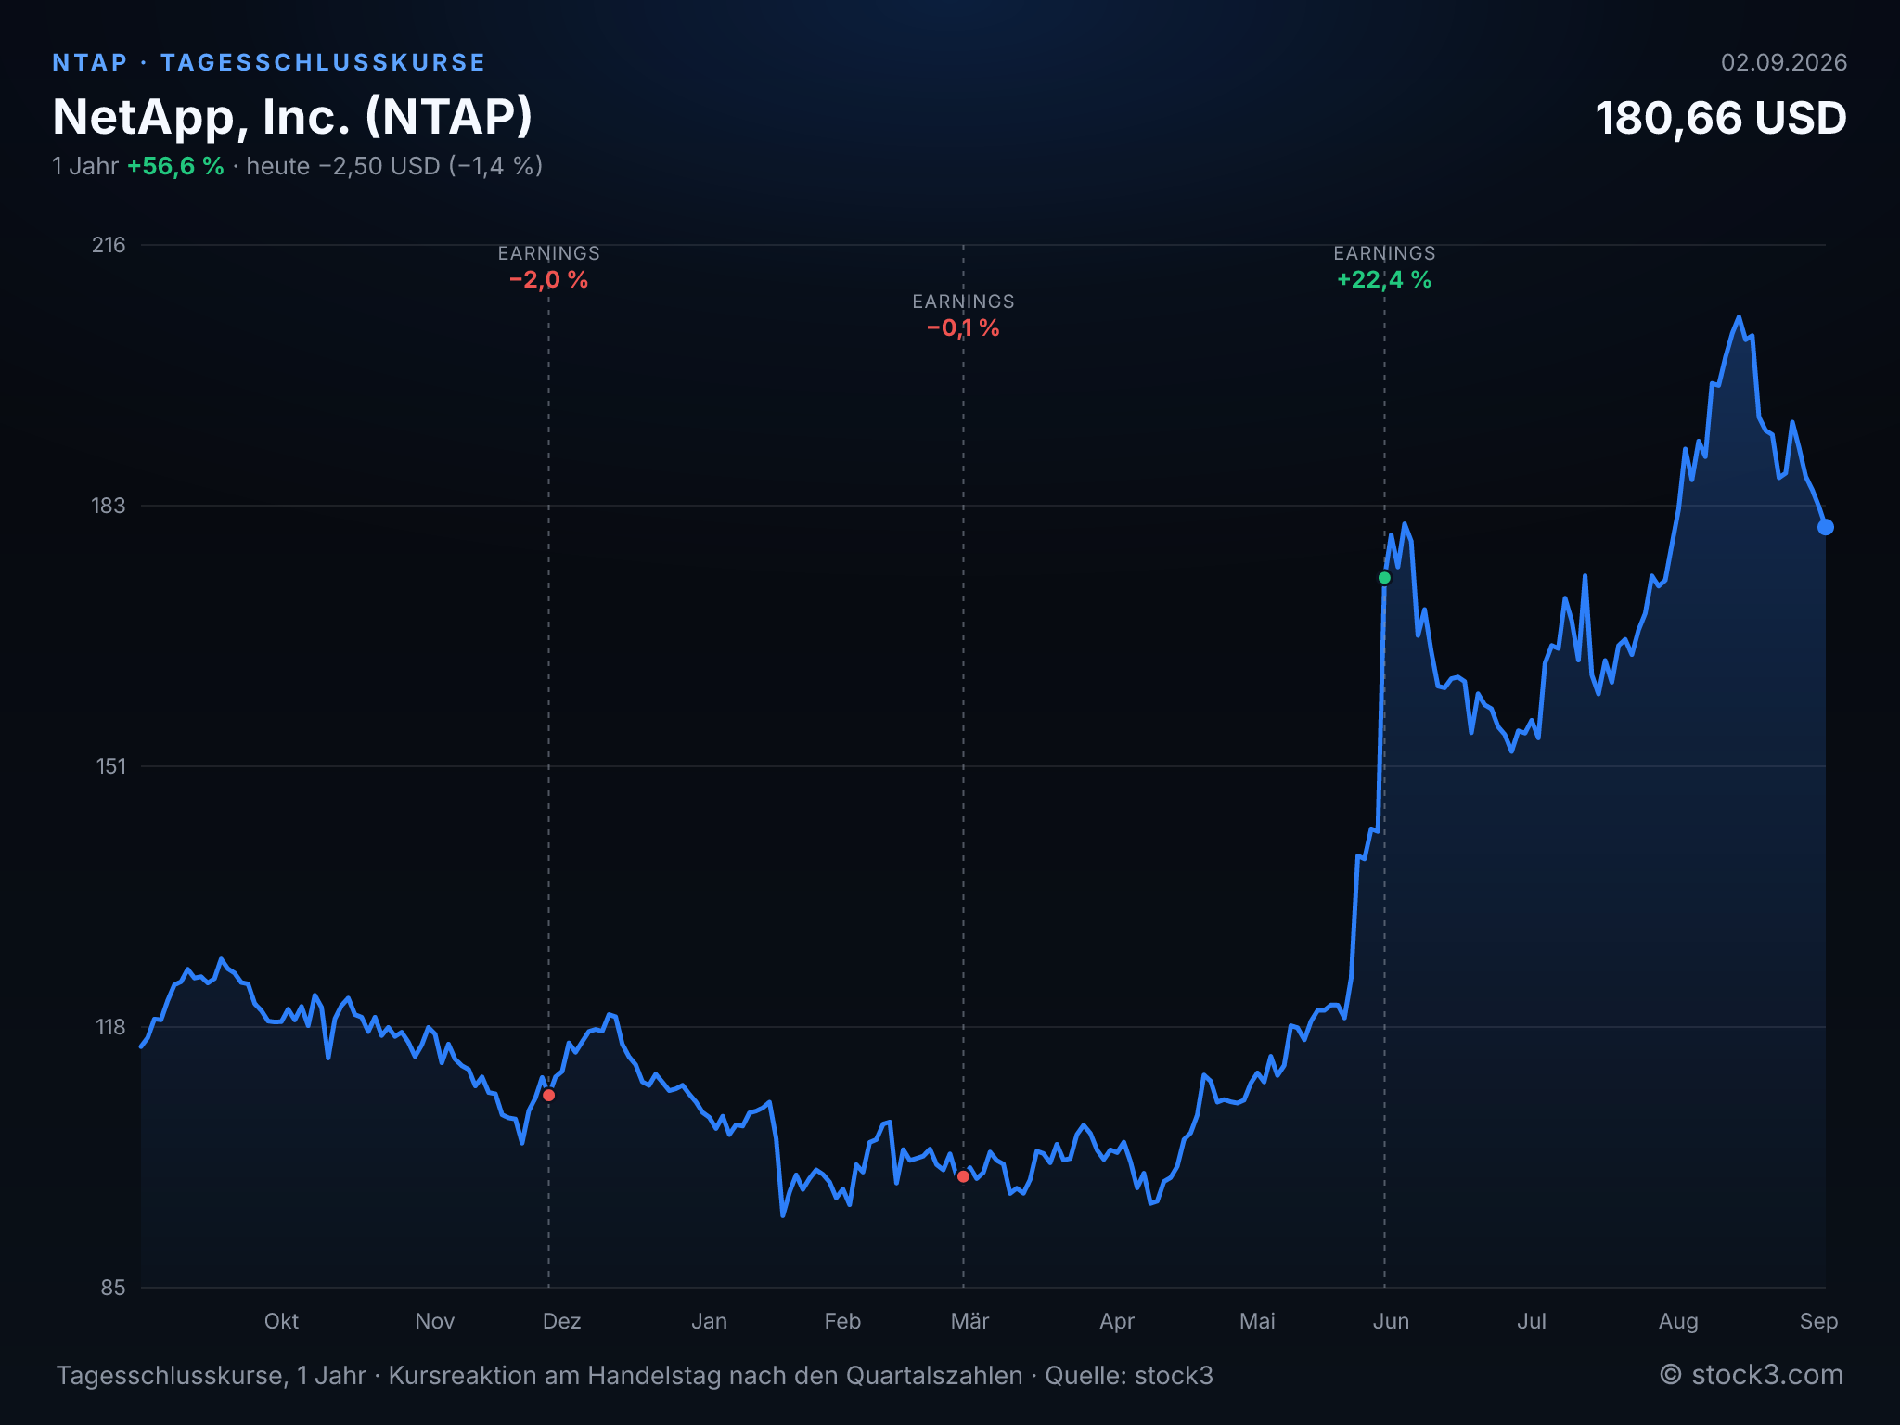Click the 'heute −2,50 USD (−1,4 %)' text
The height and width of the screenshot is (1425, 1900).
point(394,166)
